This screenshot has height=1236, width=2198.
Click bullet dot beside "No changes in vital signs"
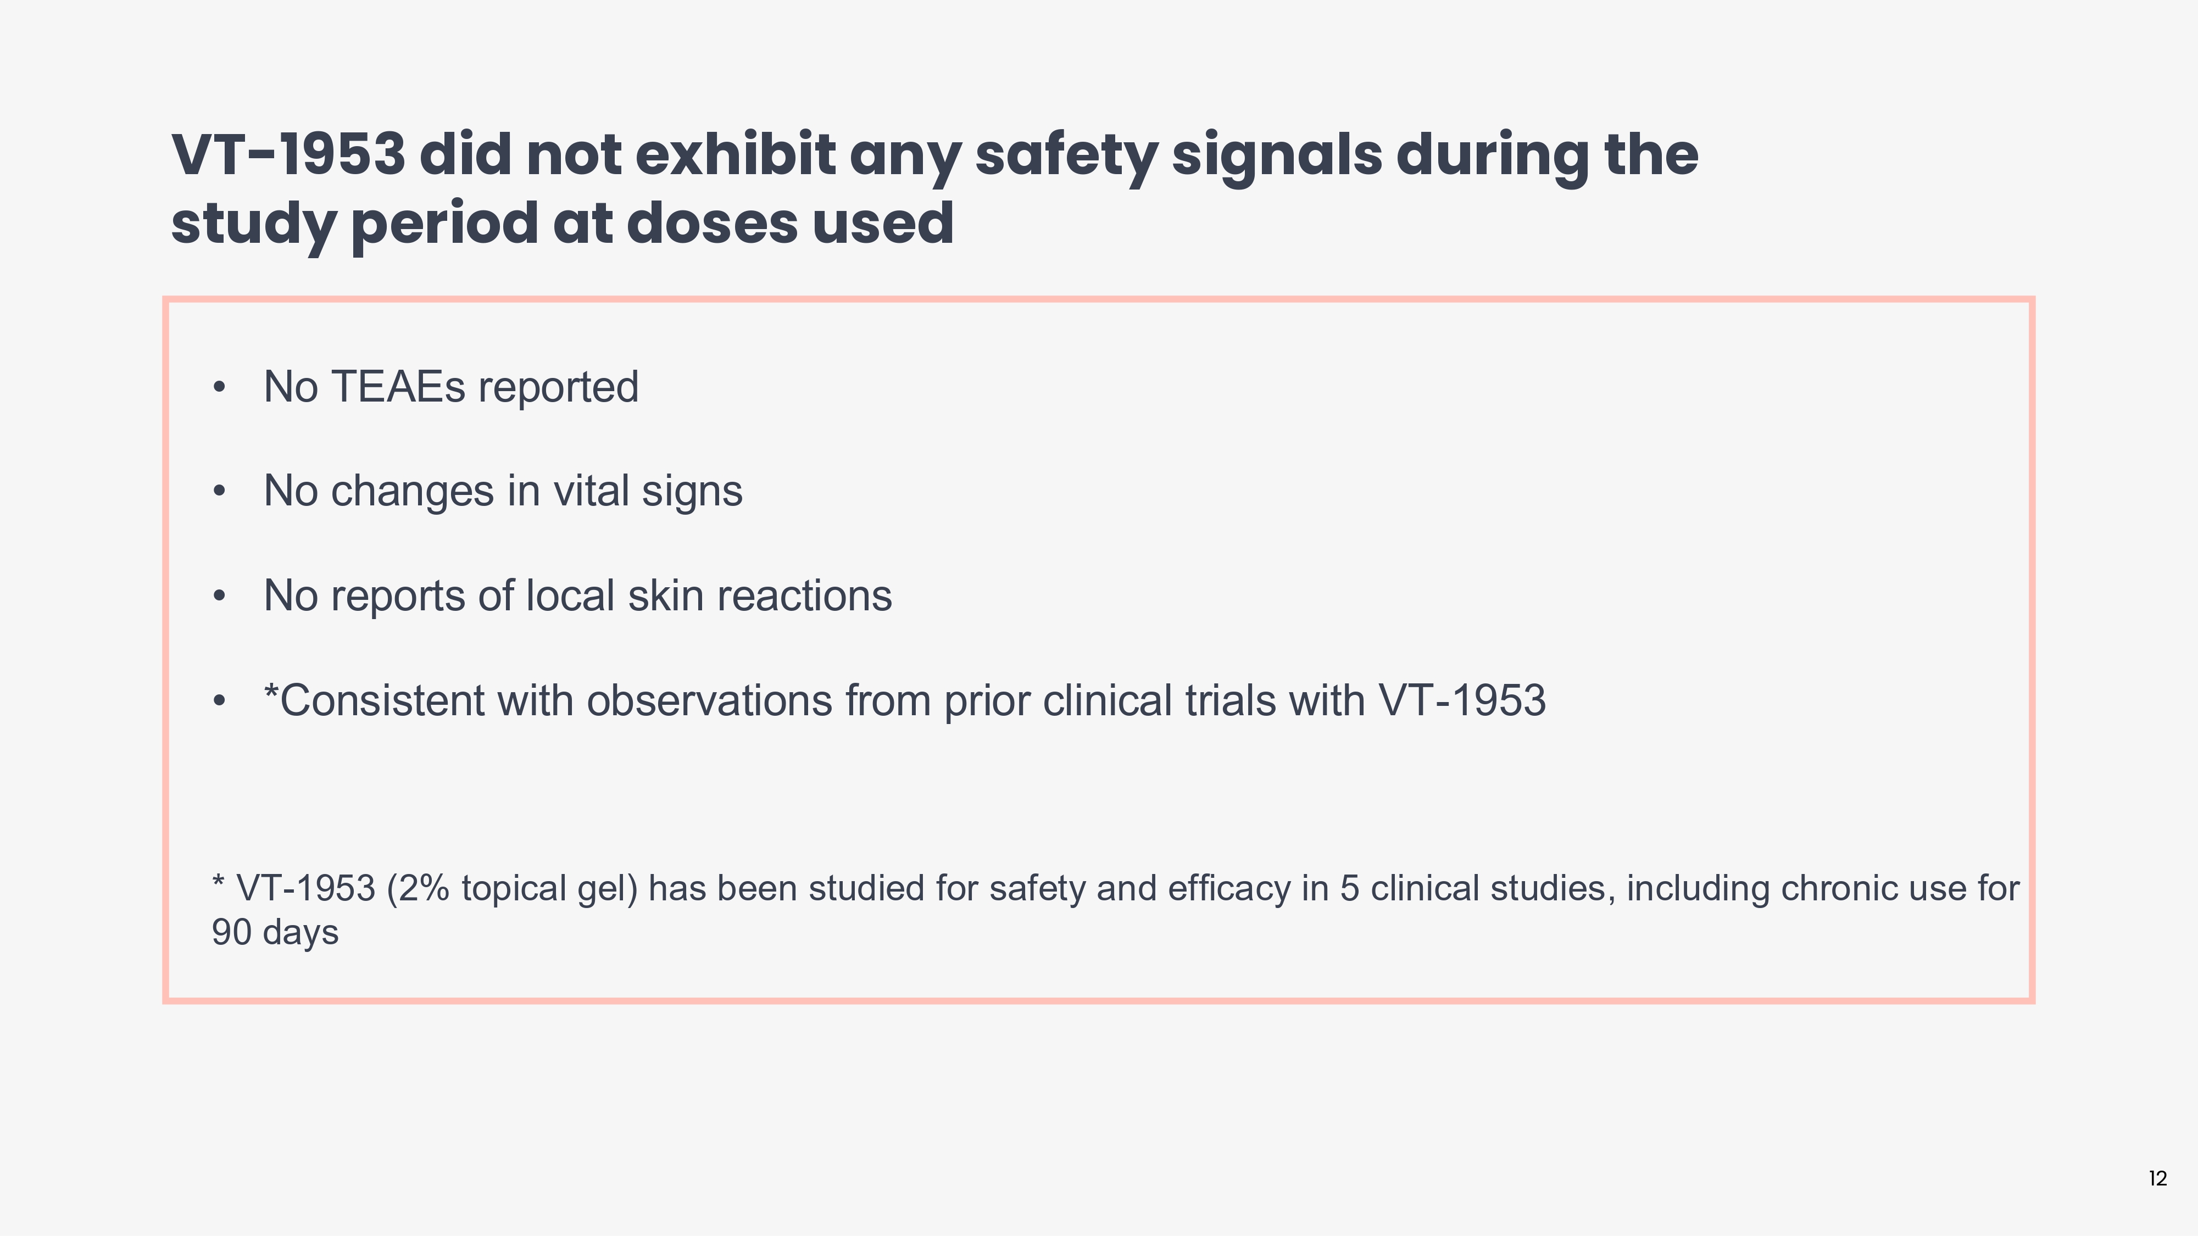[219, 492]
